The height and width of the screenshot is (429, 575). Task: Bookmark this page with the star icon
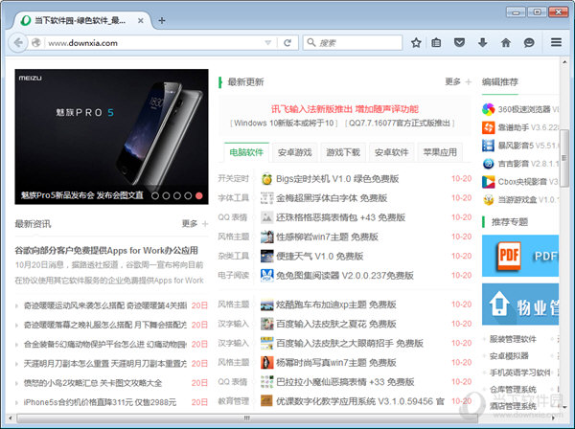pos(416,43)
